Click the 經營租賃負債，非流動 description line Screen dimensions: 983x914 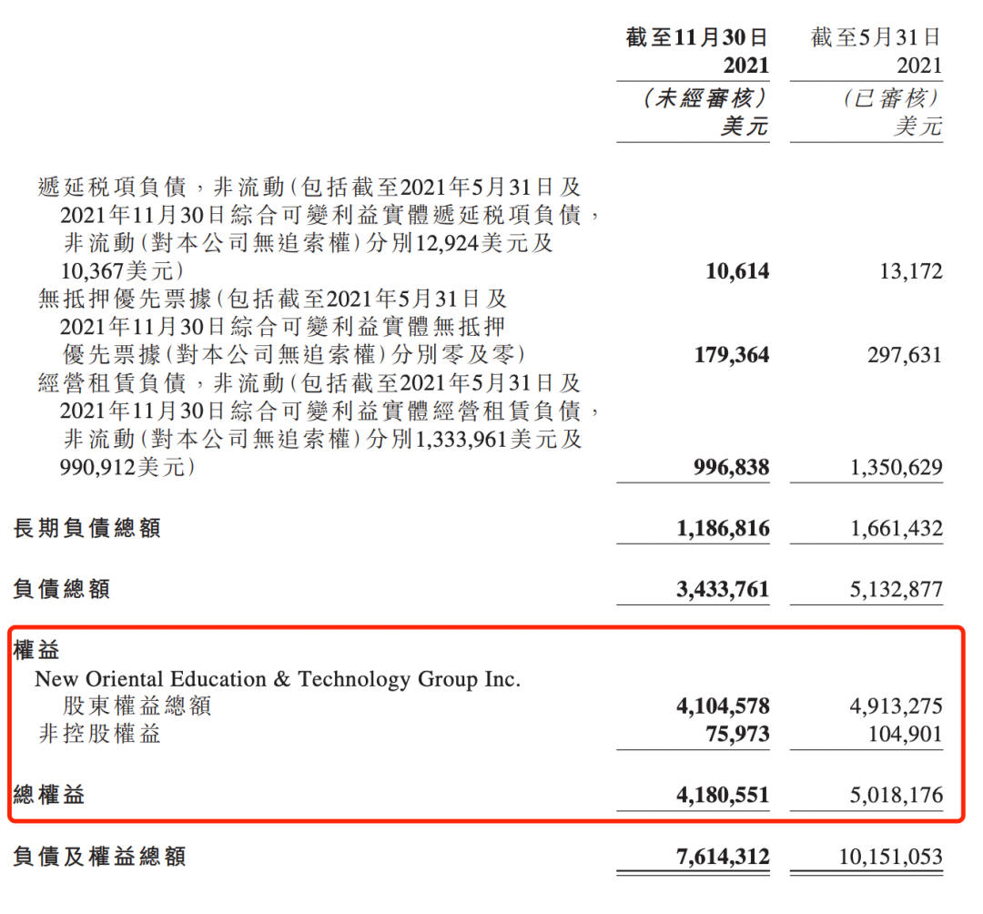pos(309,383)
